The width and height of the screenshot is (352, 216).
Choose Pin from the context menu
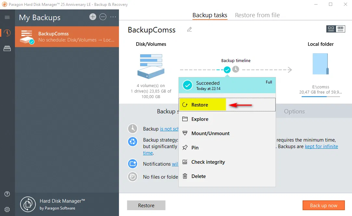pyautogui.click(x=227, y=147)
